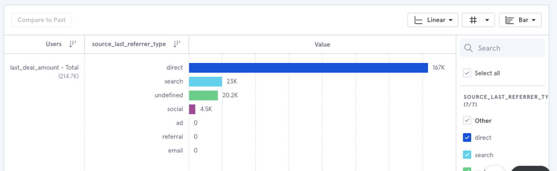Click the Compare to Past button
The image size is (557, 171).
(41, 20)
